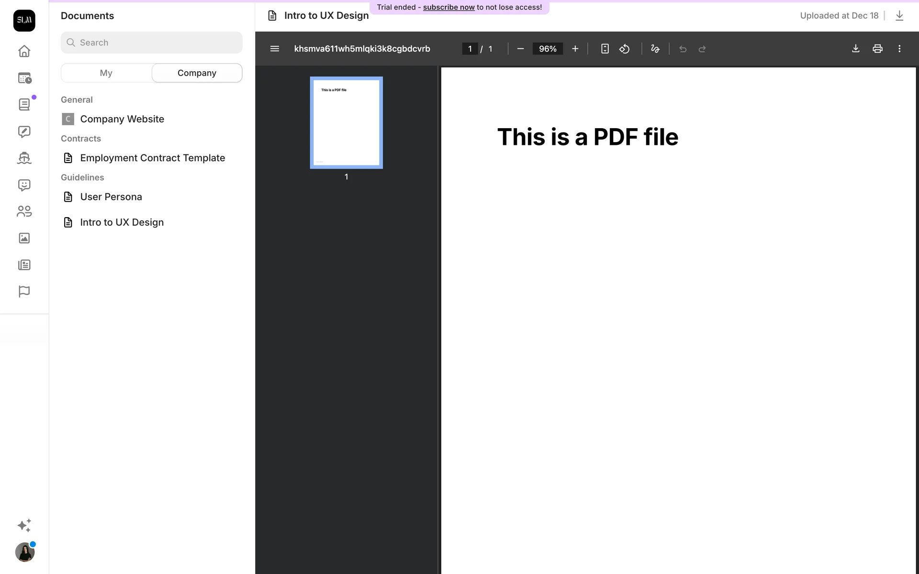Select the draw annotation tool
919x574 pixels.
655,49
